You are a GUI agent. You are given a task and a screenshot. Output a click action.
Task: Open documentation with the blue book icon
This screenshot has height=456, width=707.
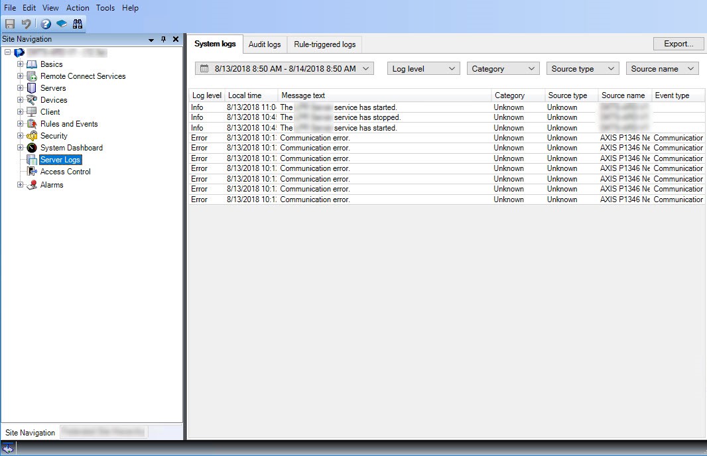[x=61, y=23]
